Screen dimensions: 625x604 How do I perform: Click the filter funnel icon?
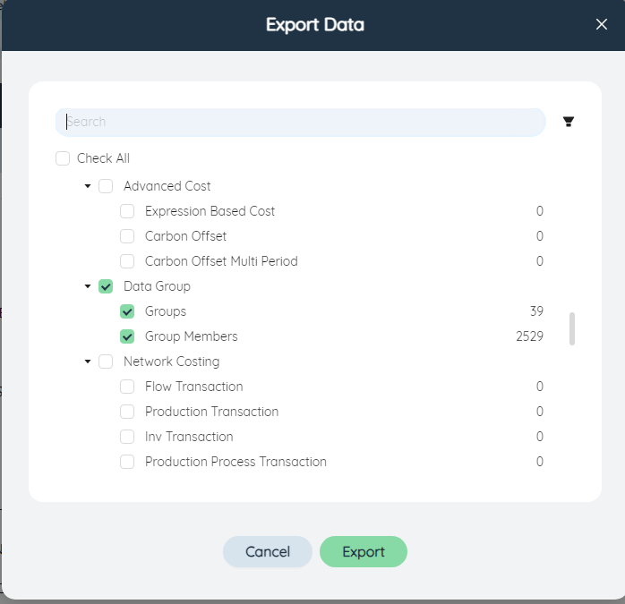click(569, 122)
